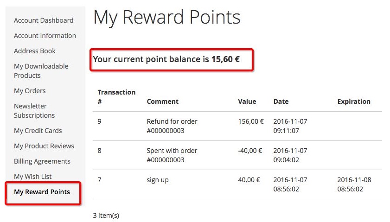Screen dimensions: 390x222
Task: Click the current point balance text
Action: (166, 59)
